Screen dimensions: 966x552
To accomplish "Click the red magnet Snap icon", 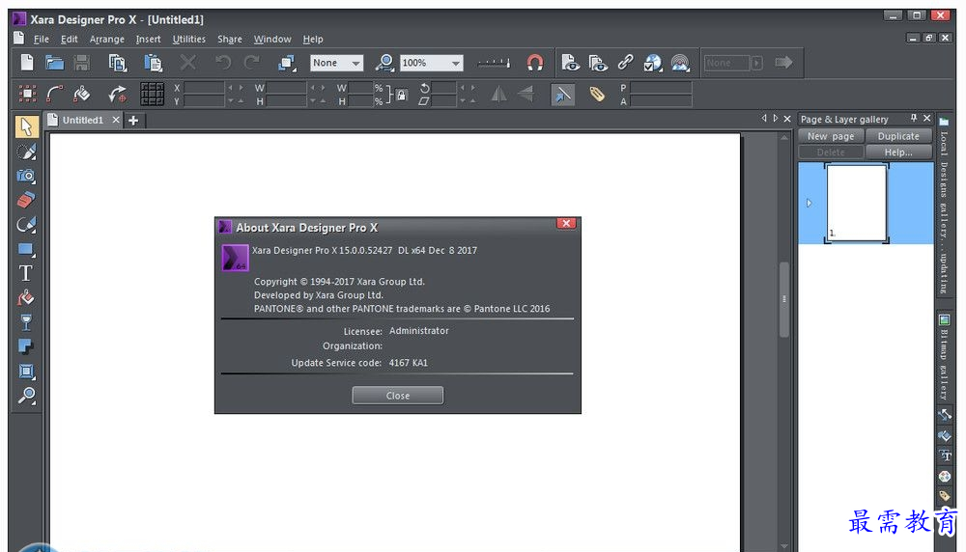I will pyautogui.click(x=535, y=63).
